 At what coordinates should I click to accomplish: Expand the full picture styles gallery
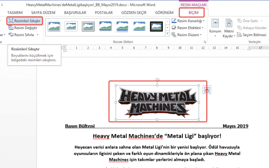point(167,34)
